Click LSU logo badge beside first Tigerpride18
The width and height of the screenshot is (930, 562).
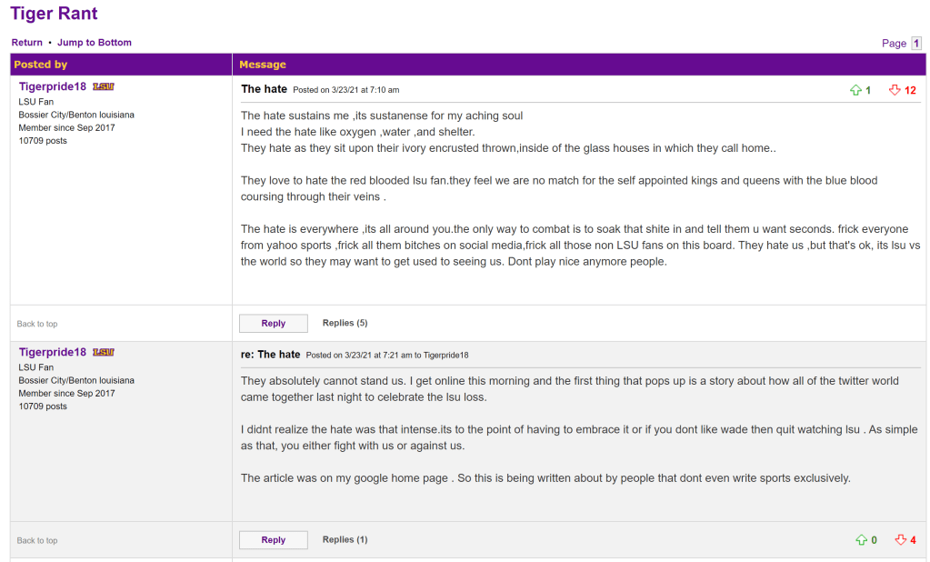pyautogui.click(x=104, y=86)
